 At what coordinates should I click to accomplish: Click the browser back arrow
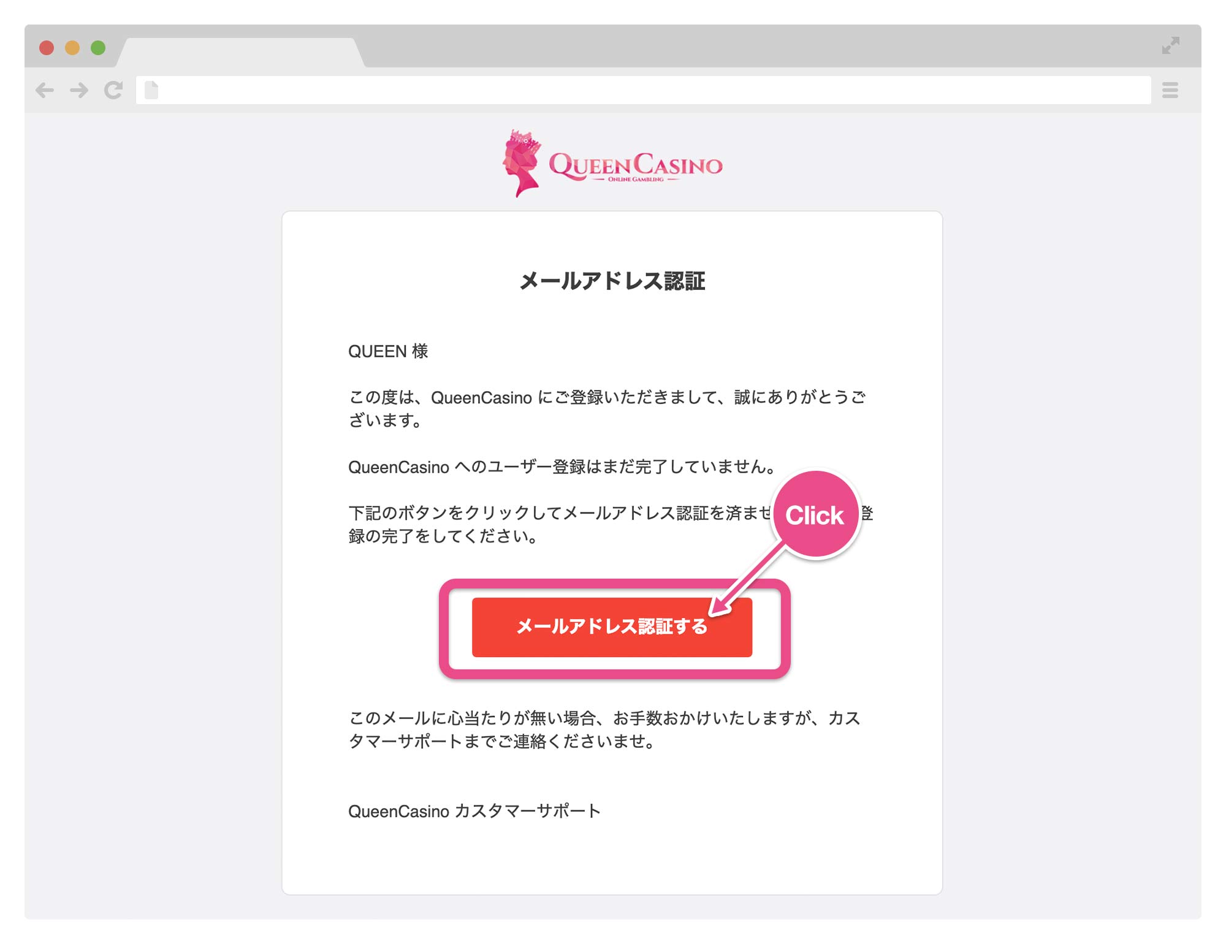coord(45,91)
